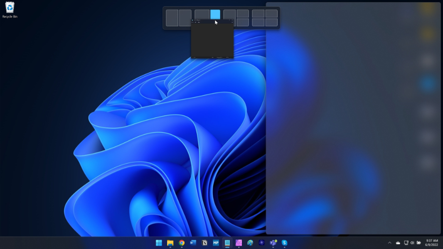Image resolution: width=443 pixels, height=249 pixels.
Task: Select the active Notepad taskbar icon
Action: pos(227,243)
